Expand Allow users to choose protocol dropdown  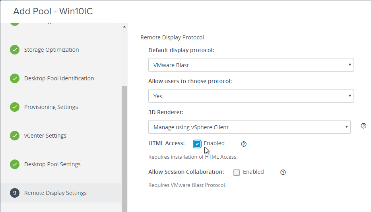251,96
